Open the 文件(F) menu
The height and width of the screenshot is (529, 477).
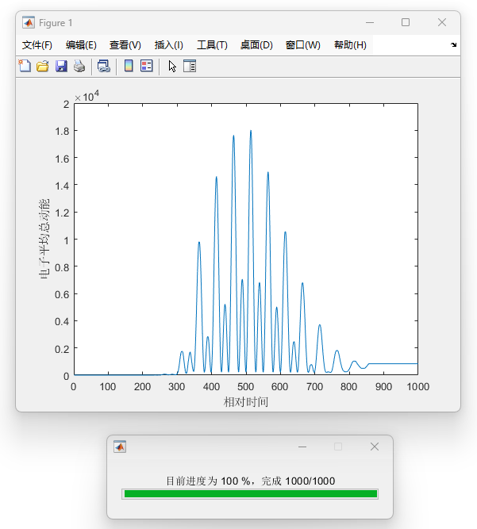(x=37, y=45)
